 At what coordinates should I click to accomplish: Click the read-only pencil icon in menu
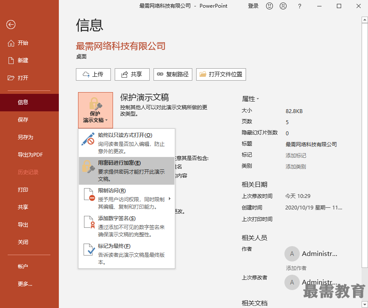point(88,139)
